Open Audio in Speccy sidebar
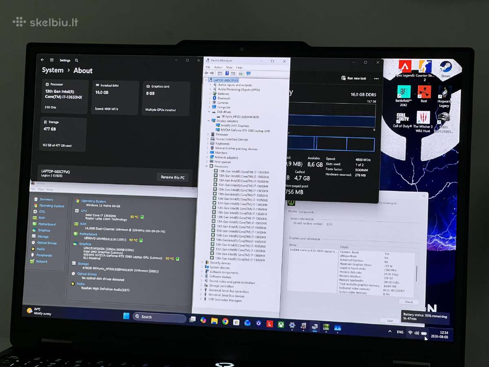The height and width of the screenshot is (367, 489). pyautogui.click(x=38, y=249)
